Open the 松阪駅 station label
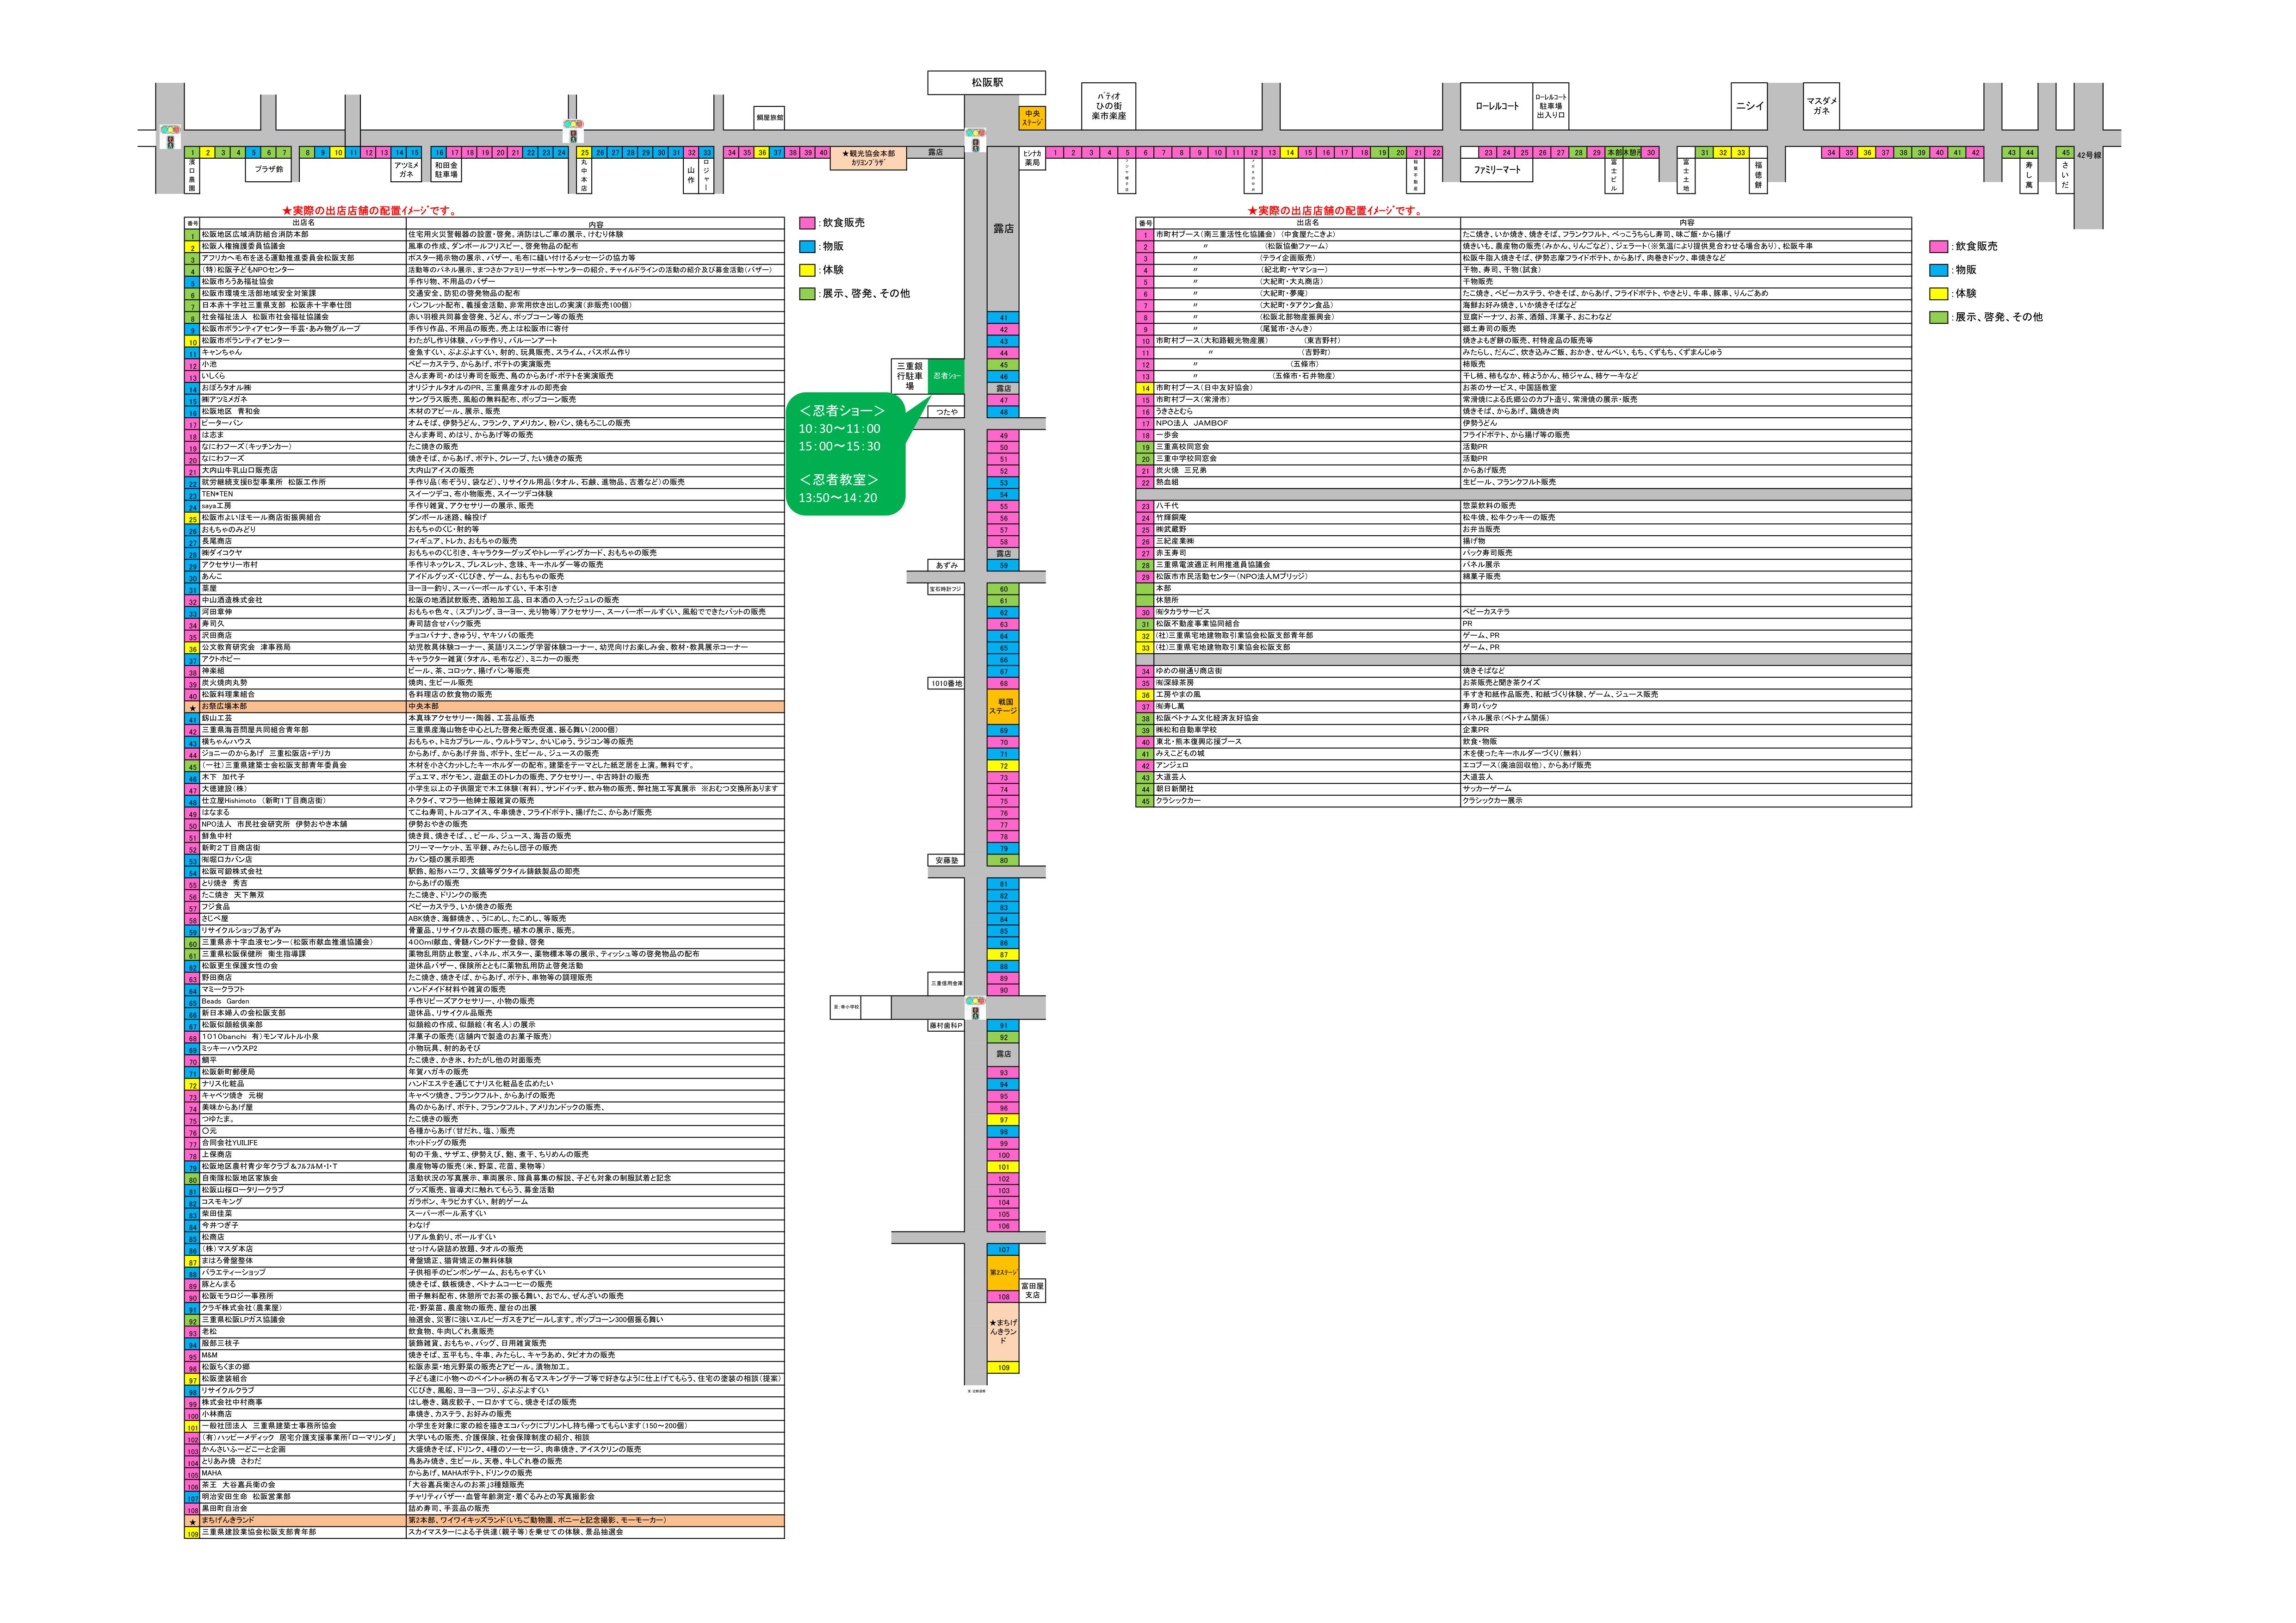Viewport: 2296px width, 1623px height. coord(986,83)
